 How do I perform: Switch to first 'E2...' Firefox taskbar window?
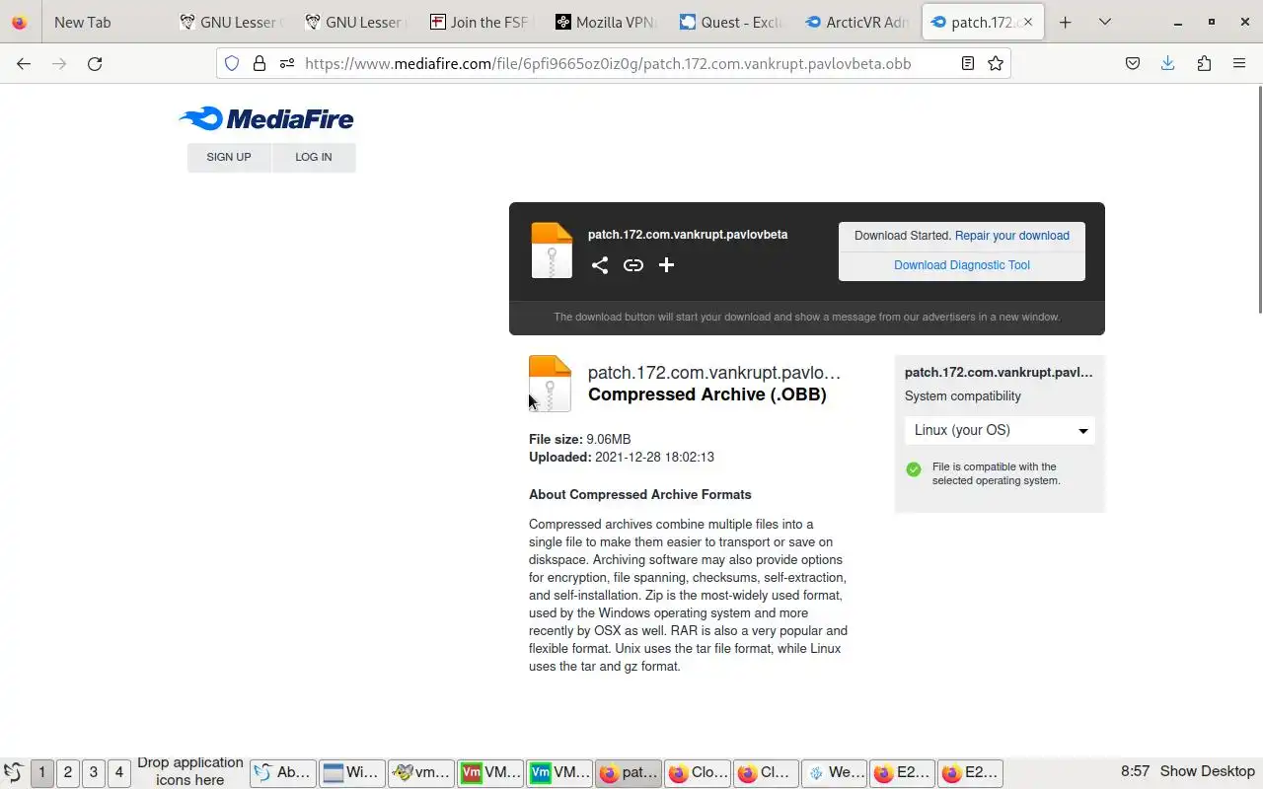click(x=903, y=772)
